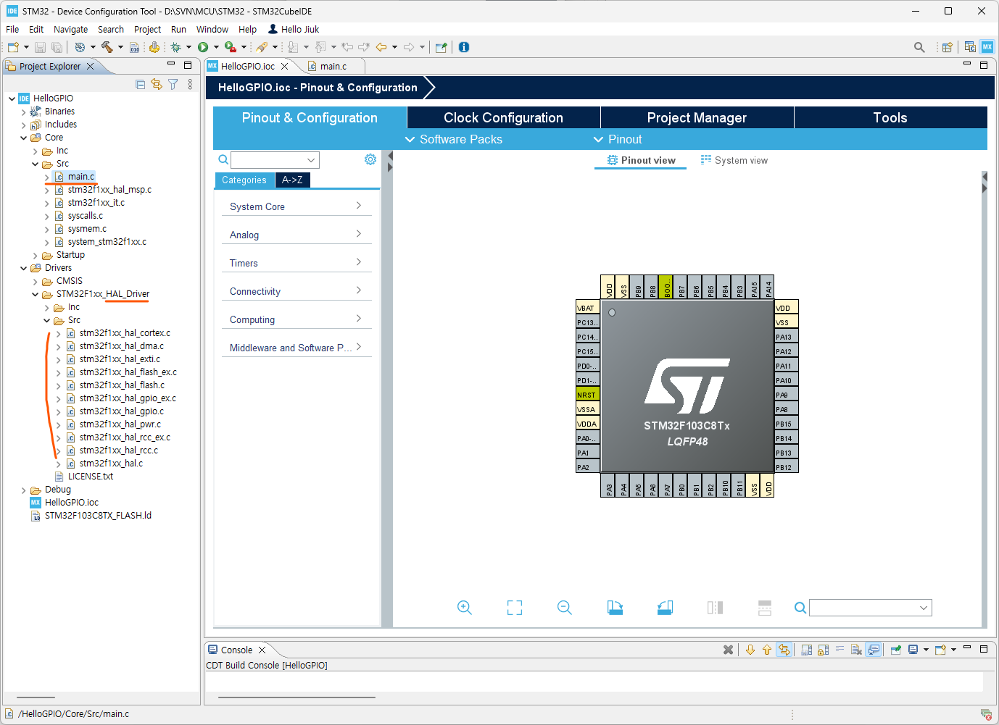This screenshot has height=725, width=999.
Task: Rotate the chip counter-clockwise icon
Action: (665, 608)
